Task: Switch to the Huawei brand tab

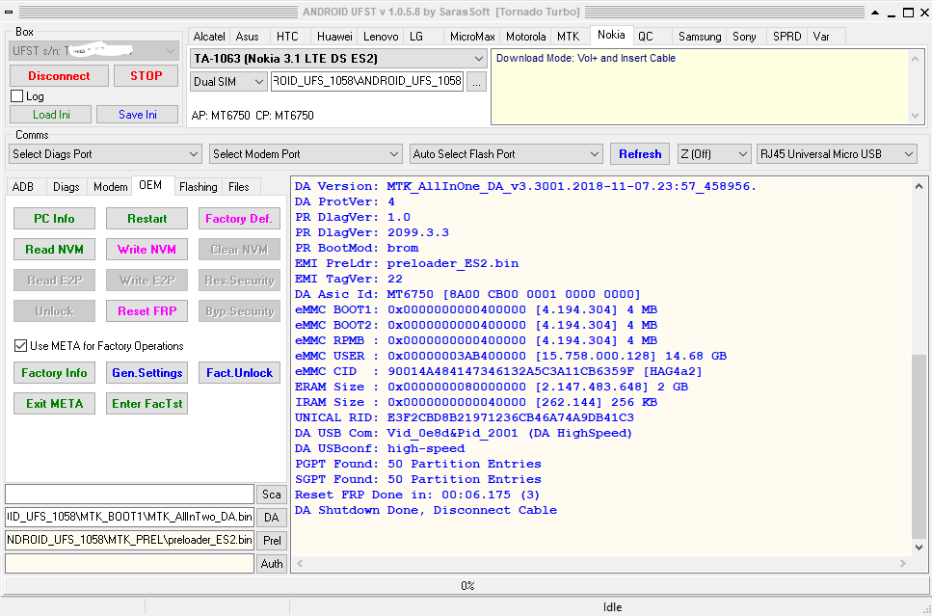Action: [x=334, y=37]
